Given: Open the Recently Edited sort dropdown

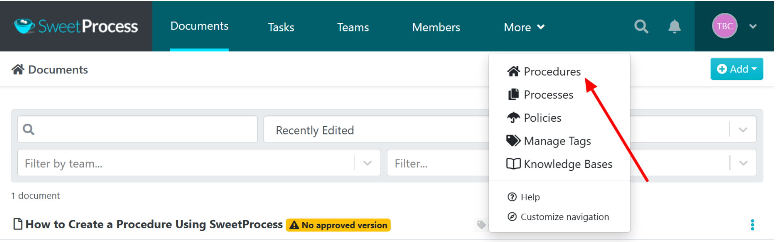Looking at the screenshot, I should click(510, 130).
